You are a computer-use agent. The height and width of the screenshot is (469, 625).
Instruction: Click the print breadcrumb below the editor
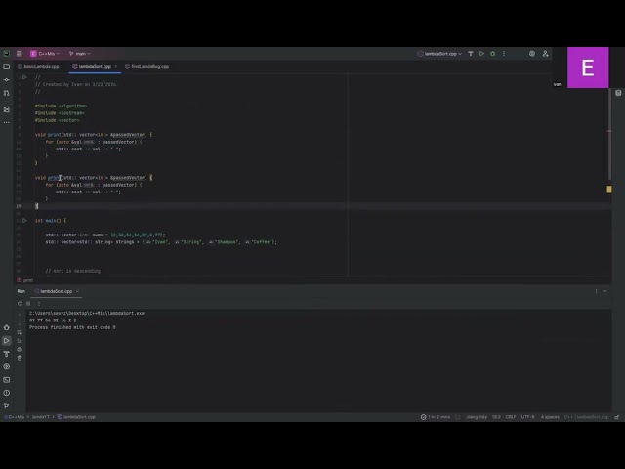[x=25, y=280]
